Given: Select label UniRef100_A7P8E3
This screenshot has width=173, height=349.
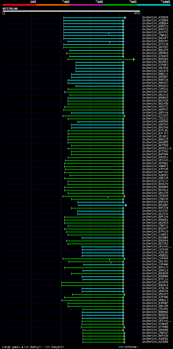Looking at the screenshot, I should coord(155,65).
